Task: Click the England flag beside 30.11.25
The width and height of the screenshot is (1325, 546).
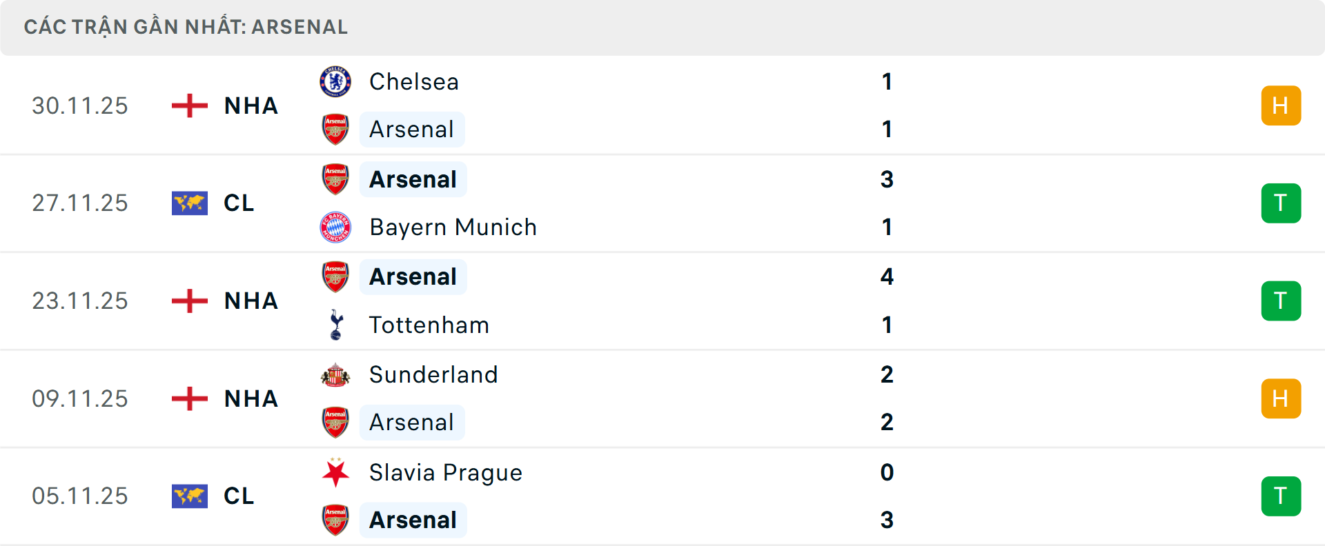Action: pos(188,105)
